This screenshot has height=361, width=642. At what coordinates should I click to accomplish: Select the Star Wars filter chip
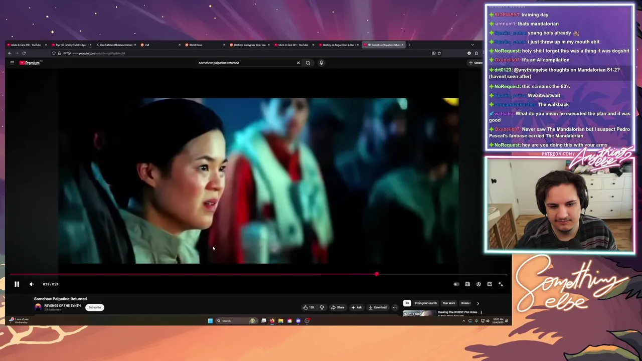(x=449, y=303)
